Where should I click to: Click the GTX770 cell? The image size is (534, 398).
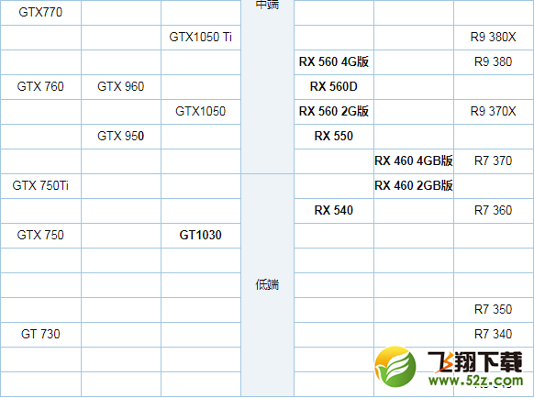pyautogui.click(x=40, y=12)
